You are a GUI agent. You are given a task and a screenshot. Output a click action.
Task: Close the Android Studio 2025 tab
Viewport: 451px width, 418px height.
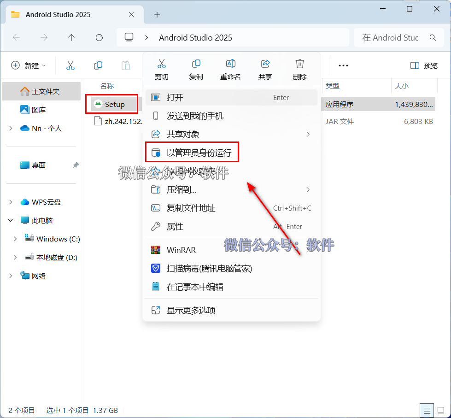[x=131, y=14]
